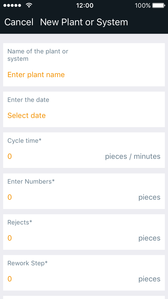Tap the Rejects zero value
168x299 pixels.
coord(9,238)
